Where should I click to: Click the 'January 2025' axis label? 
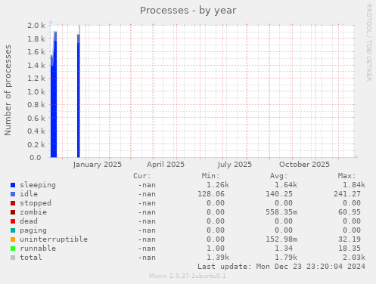pyautogui.click(x=98, y=165)
